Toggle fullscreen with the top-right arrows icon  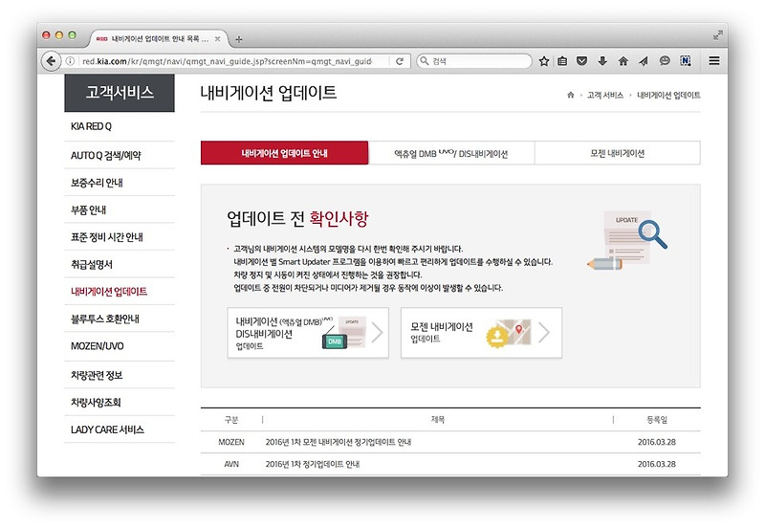[x=718, y=34]
